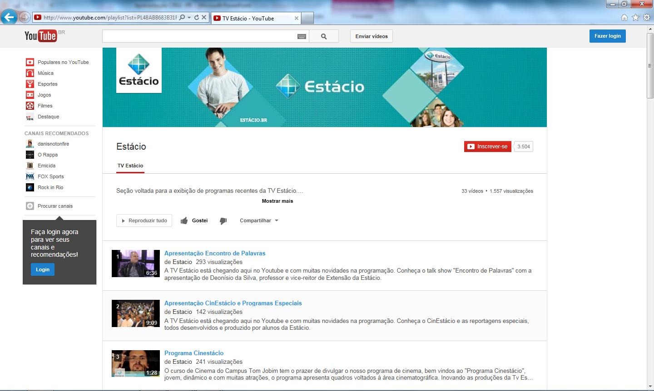This screenshot has width=654, height=391.
Task: Click the Rock in Rio channel link
Action: point(50,187)
